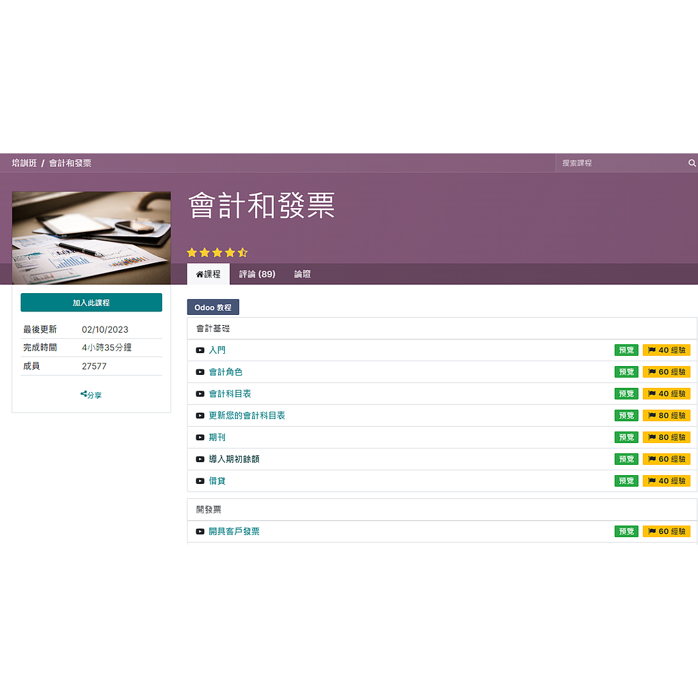
Task: Click 預覽 badge on 開具客戶發票 row
Action: 626,532
